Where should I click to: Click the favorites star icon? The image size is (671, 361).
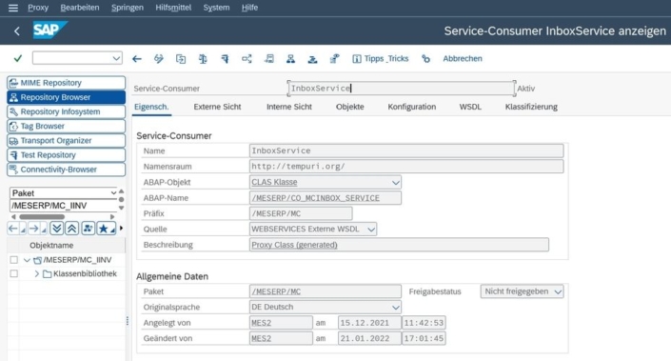tap(104, 229)
